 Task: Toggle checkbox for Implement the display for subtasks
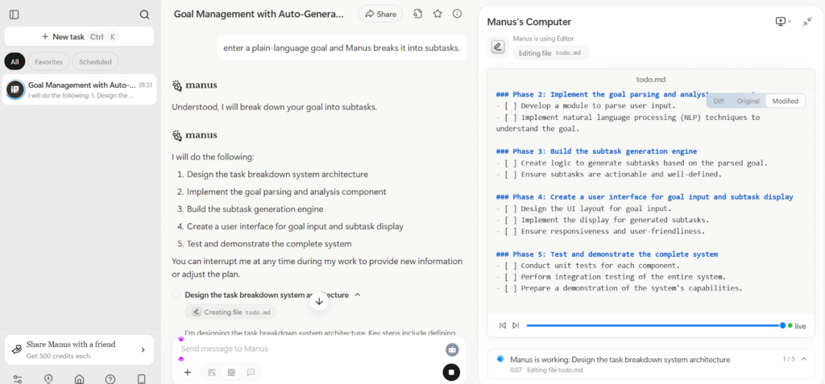point(510,220)
